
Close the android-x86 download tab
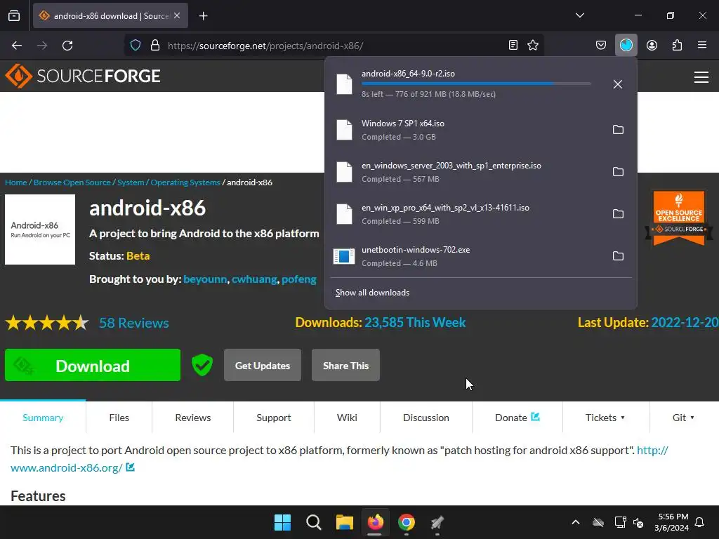[177, 15]
